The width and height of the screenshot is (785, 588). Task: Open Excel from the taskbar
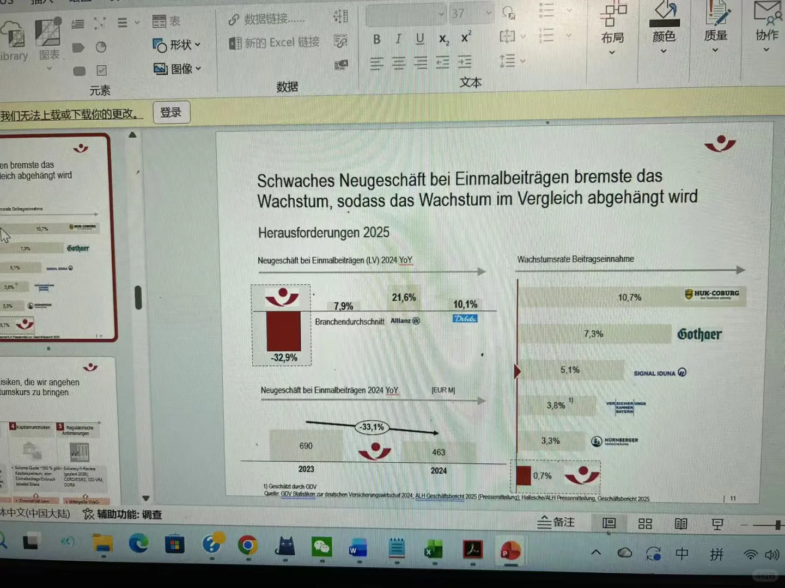434,550
